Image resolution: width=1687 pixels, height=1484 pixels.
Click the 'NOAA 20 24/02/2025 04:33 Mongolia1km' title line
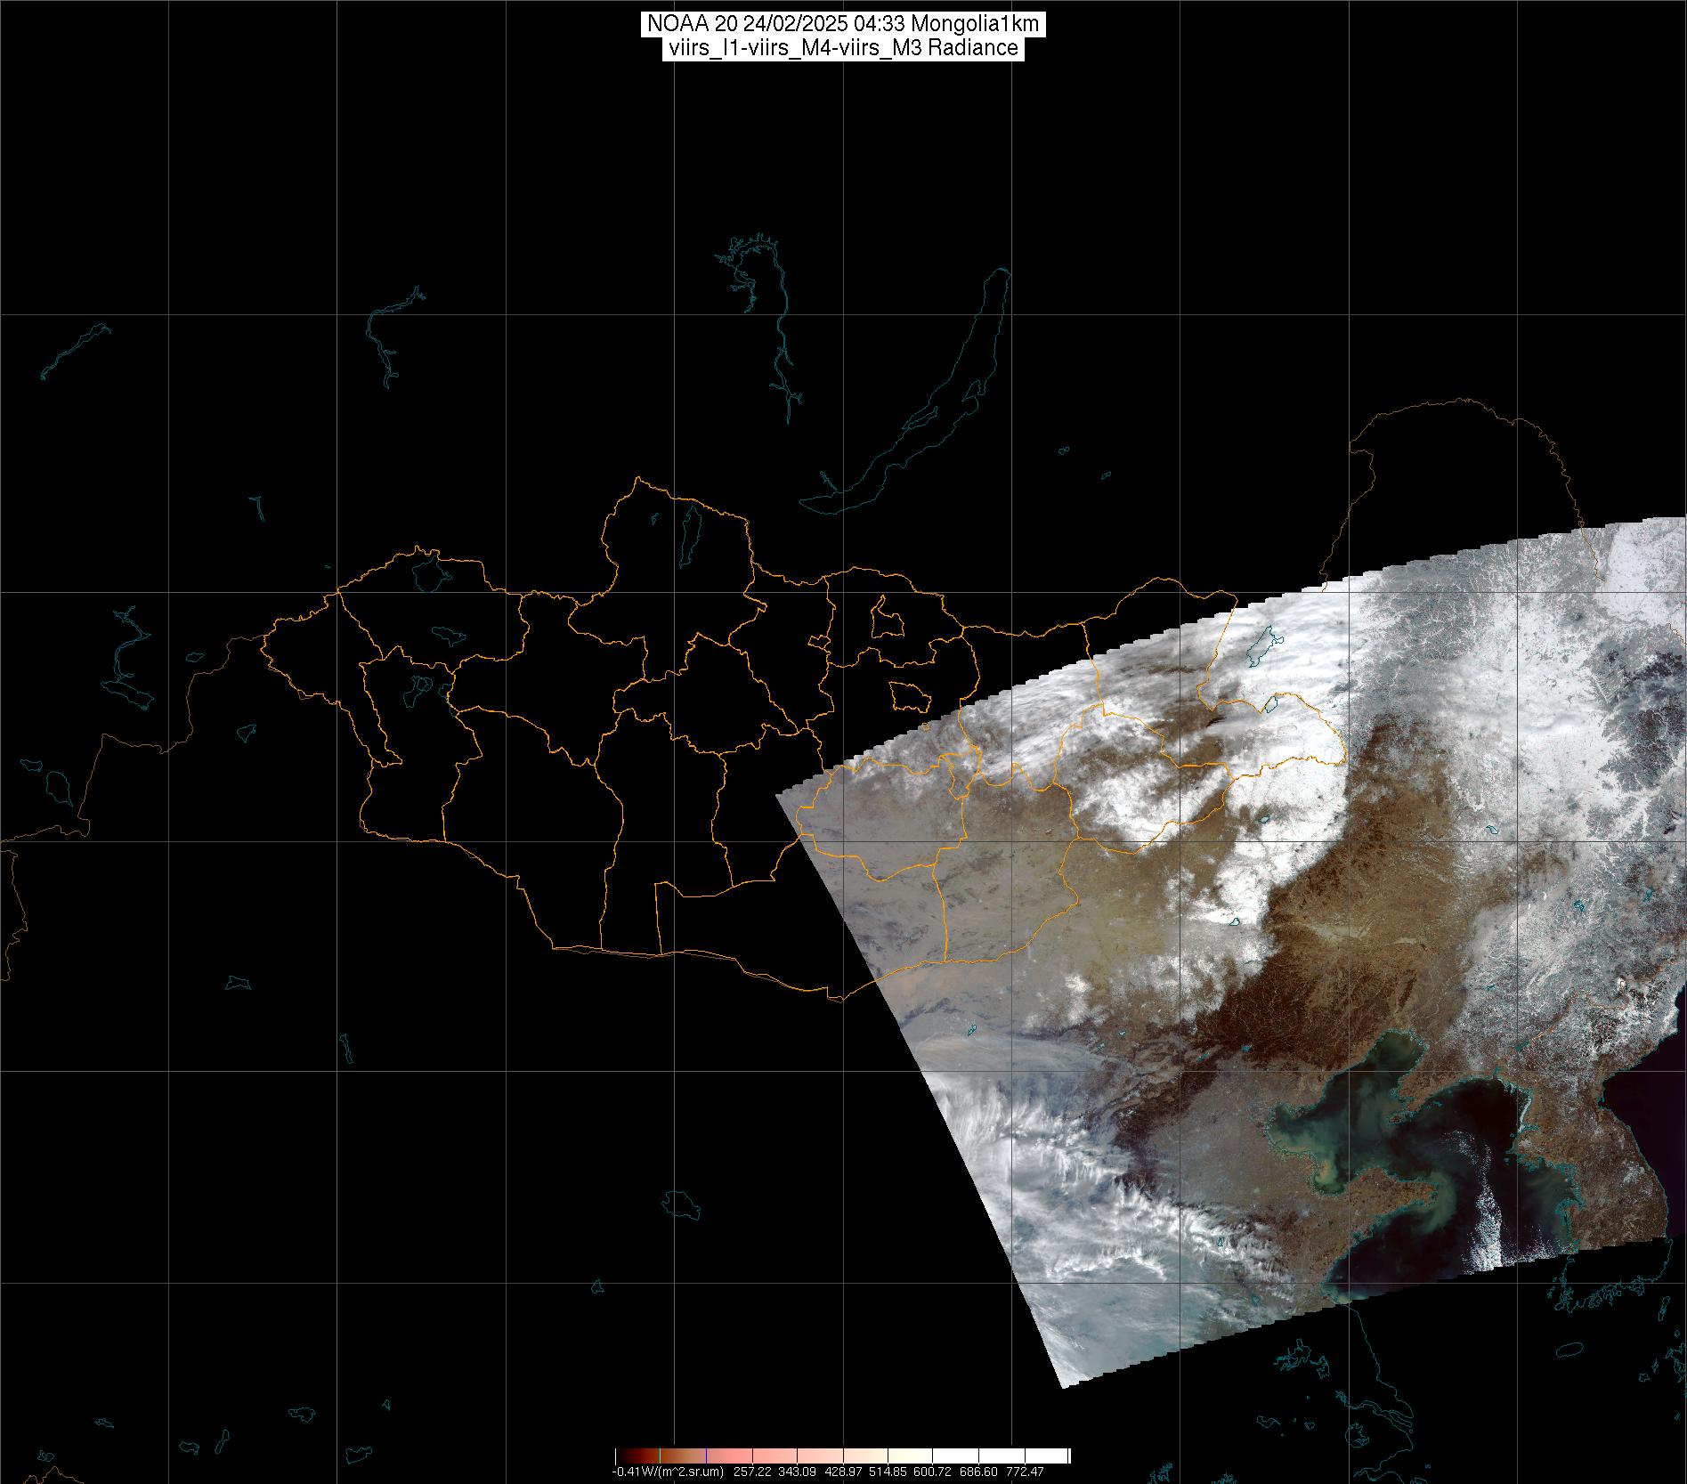coord(842,25)
